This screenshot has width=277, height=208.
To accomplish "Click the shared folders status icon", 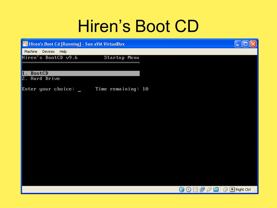I will pyautogui.click(x=216, y=189).
